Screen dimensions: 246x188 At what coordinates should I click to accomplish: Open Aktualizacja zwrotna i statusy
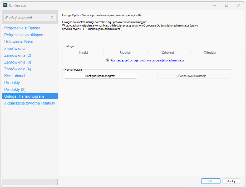[x=29, y=103]
